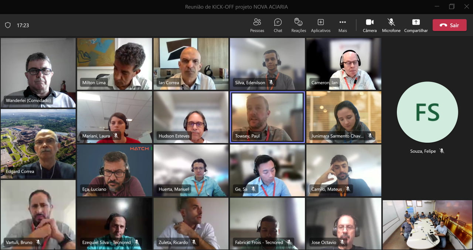Click Compartilhar to share screen
The image size is (473, 250).
416,25
